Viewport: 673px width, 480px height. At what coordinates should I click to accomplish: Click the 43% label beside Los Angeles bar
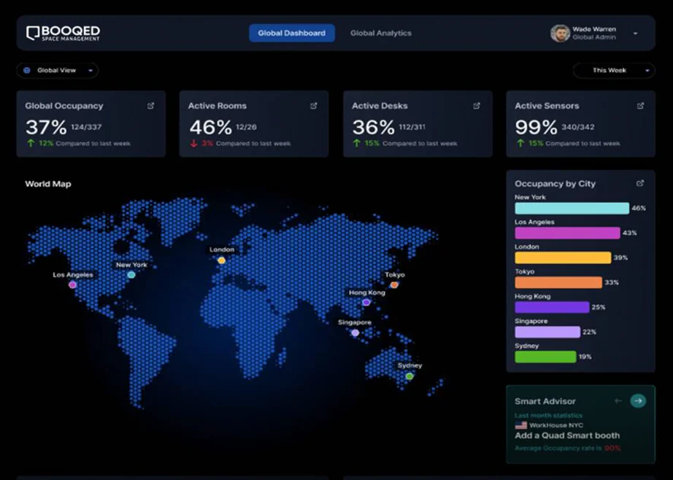pyautogui.click(x=630, y=233)
